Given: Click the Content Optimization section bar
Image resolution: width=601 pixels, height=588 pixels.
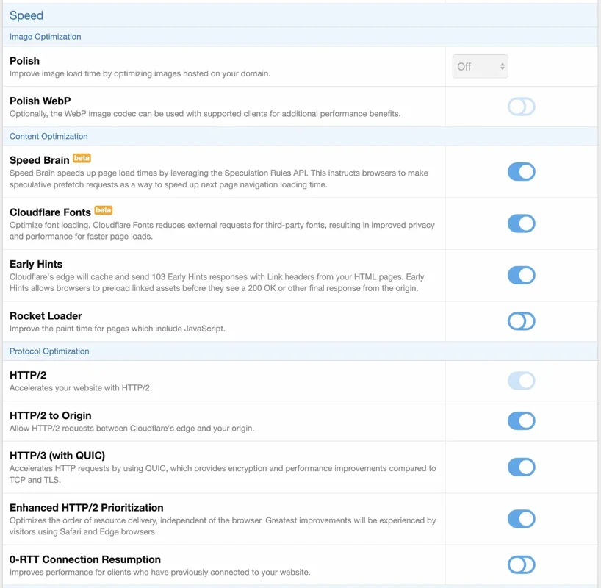Looking at the screenshot, I should coord(48,136).
